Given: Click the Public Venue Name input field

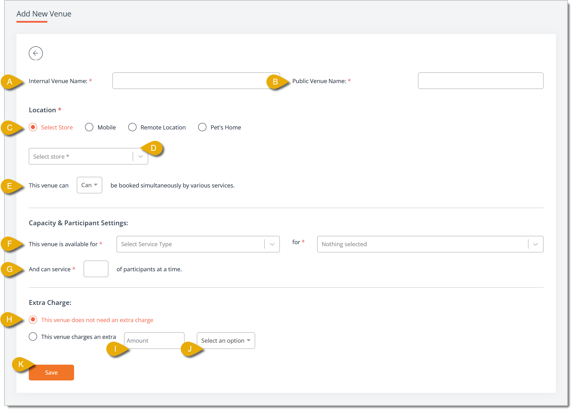Looking at the screenshot, I should coord(480,81).
